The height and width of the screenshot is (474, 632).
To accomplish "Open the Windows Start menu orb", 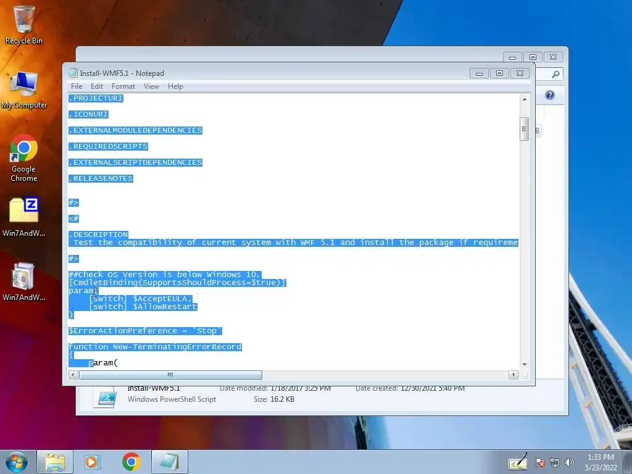I will pyautogui.click(x=17, y=462).
